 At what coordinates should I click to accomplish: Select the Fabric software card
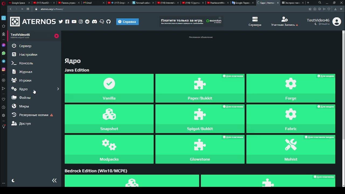(x=291, y=119)
